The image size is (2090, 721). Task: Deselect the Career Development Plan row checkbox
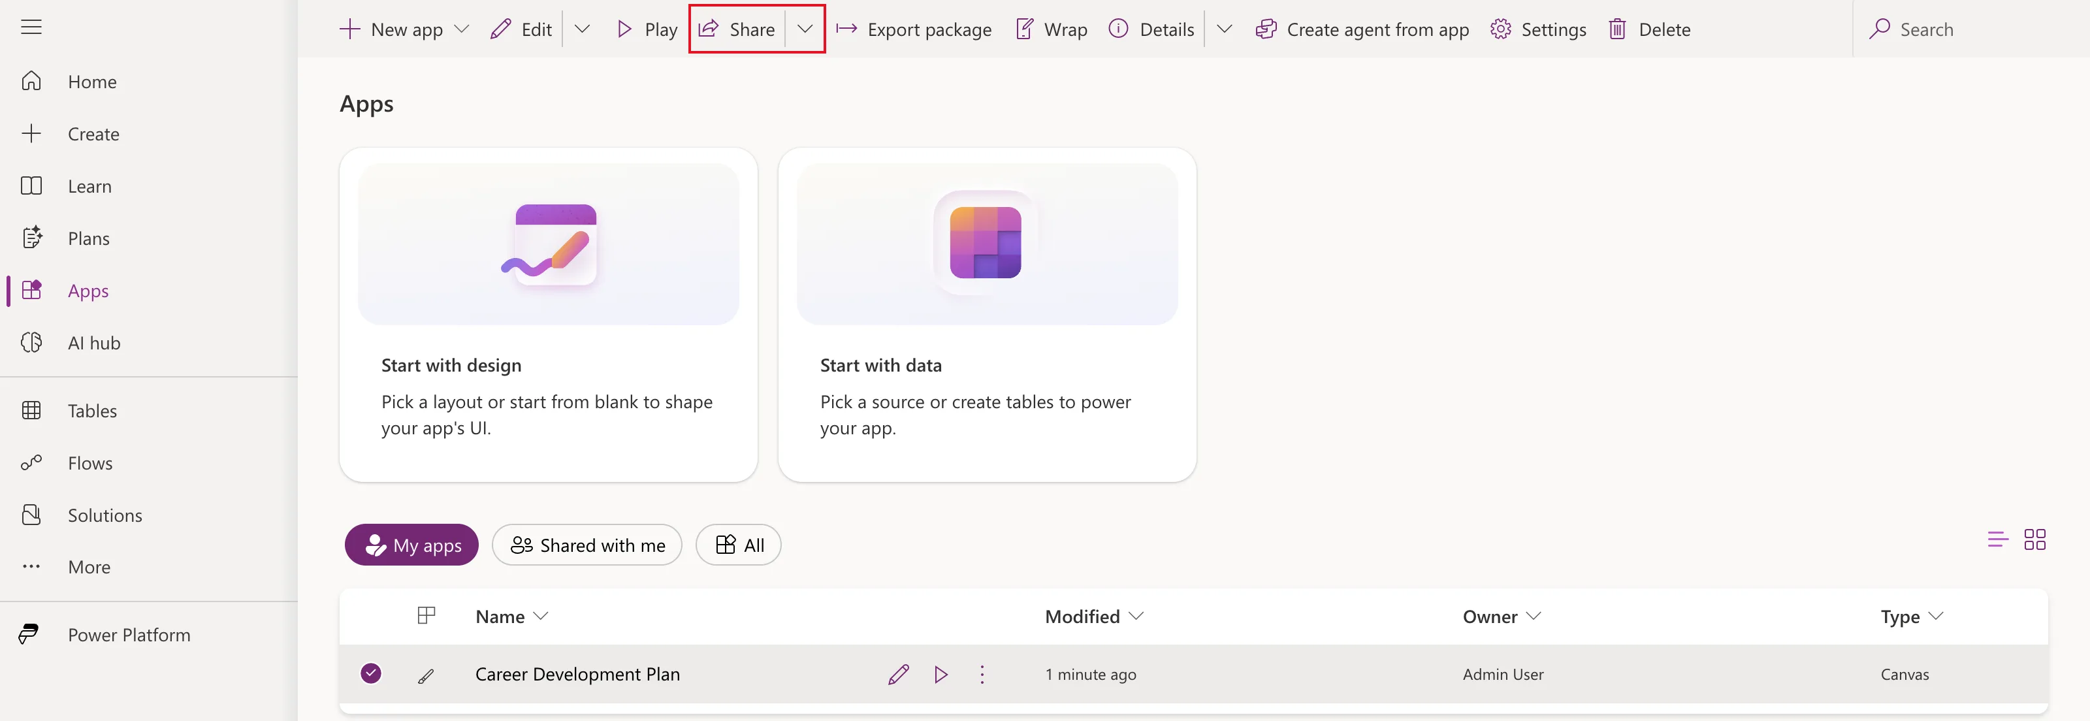(x=371, y=674)
